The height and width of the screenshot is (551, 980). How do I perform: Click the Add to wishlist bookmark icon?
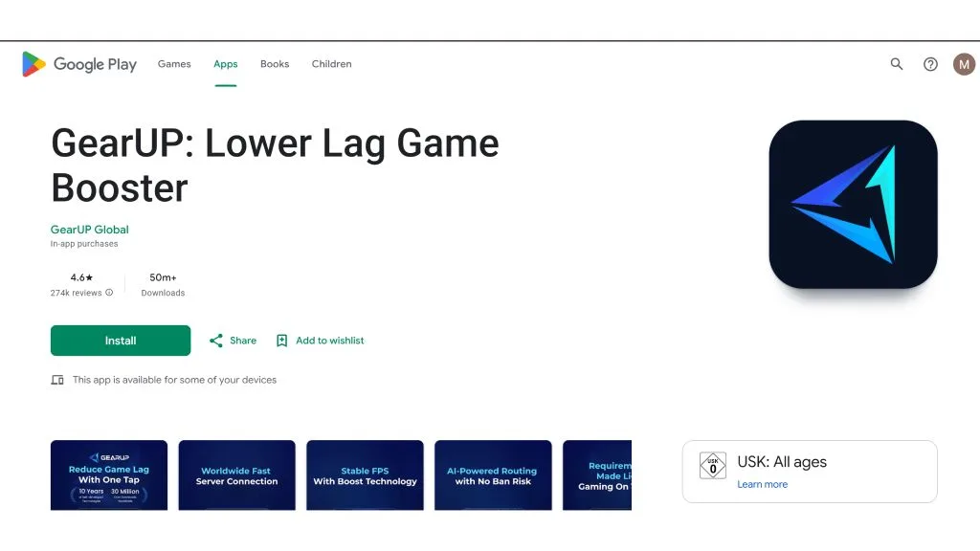click(x=282, y=341)
